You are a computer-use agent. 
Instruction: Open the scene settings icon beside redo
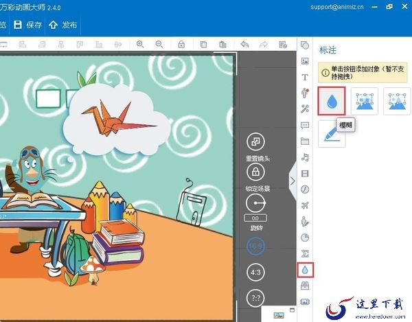283,45
